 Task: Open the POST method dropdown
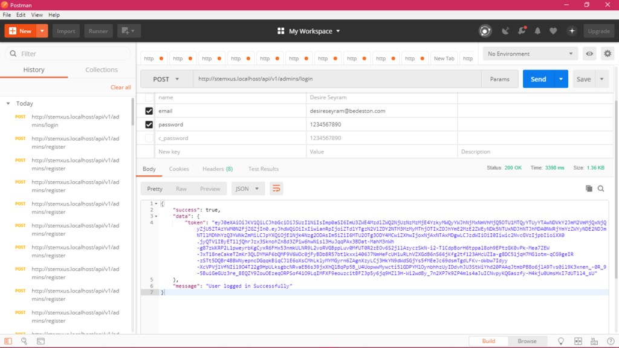click(x=166, y=79)
